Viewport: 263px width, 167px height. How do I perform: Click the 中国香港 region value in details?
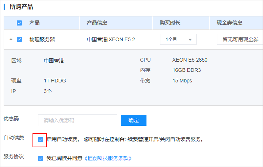(54, 61)
